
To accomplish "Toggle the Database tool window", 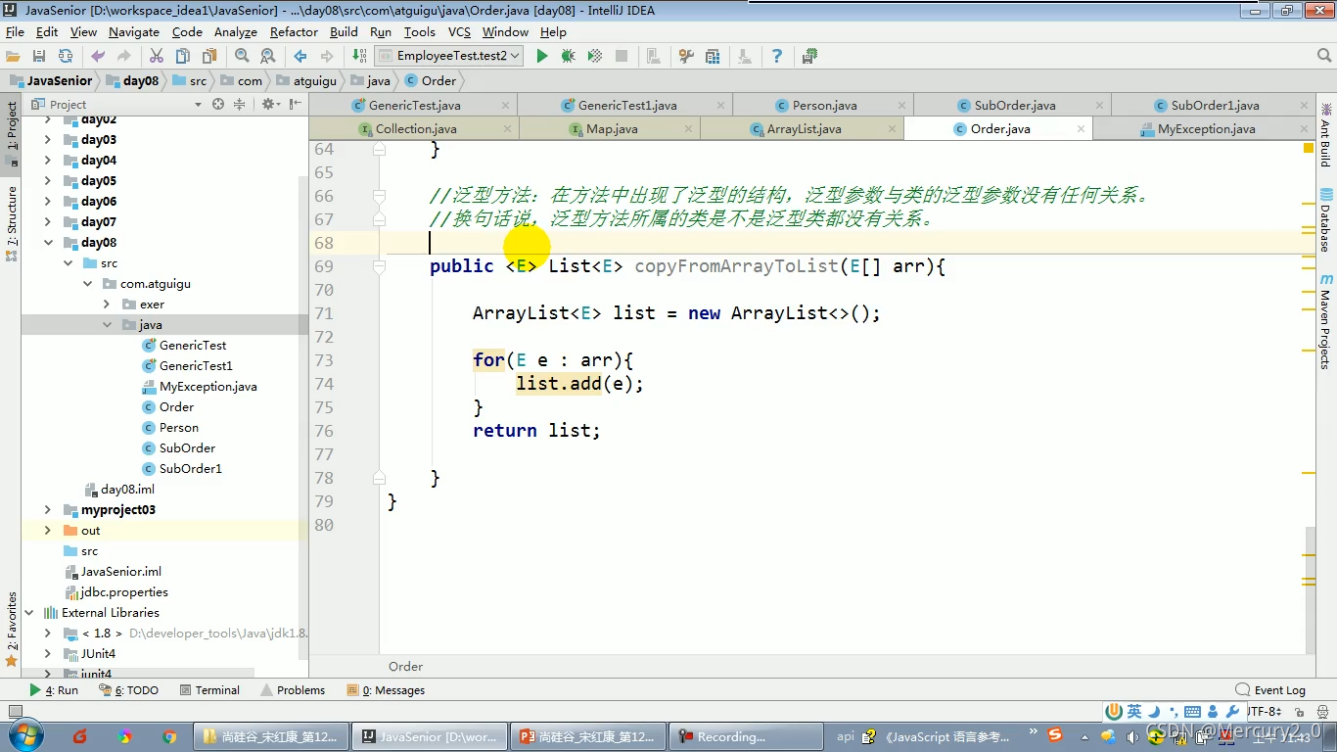I will click(x=1326, y=220).
